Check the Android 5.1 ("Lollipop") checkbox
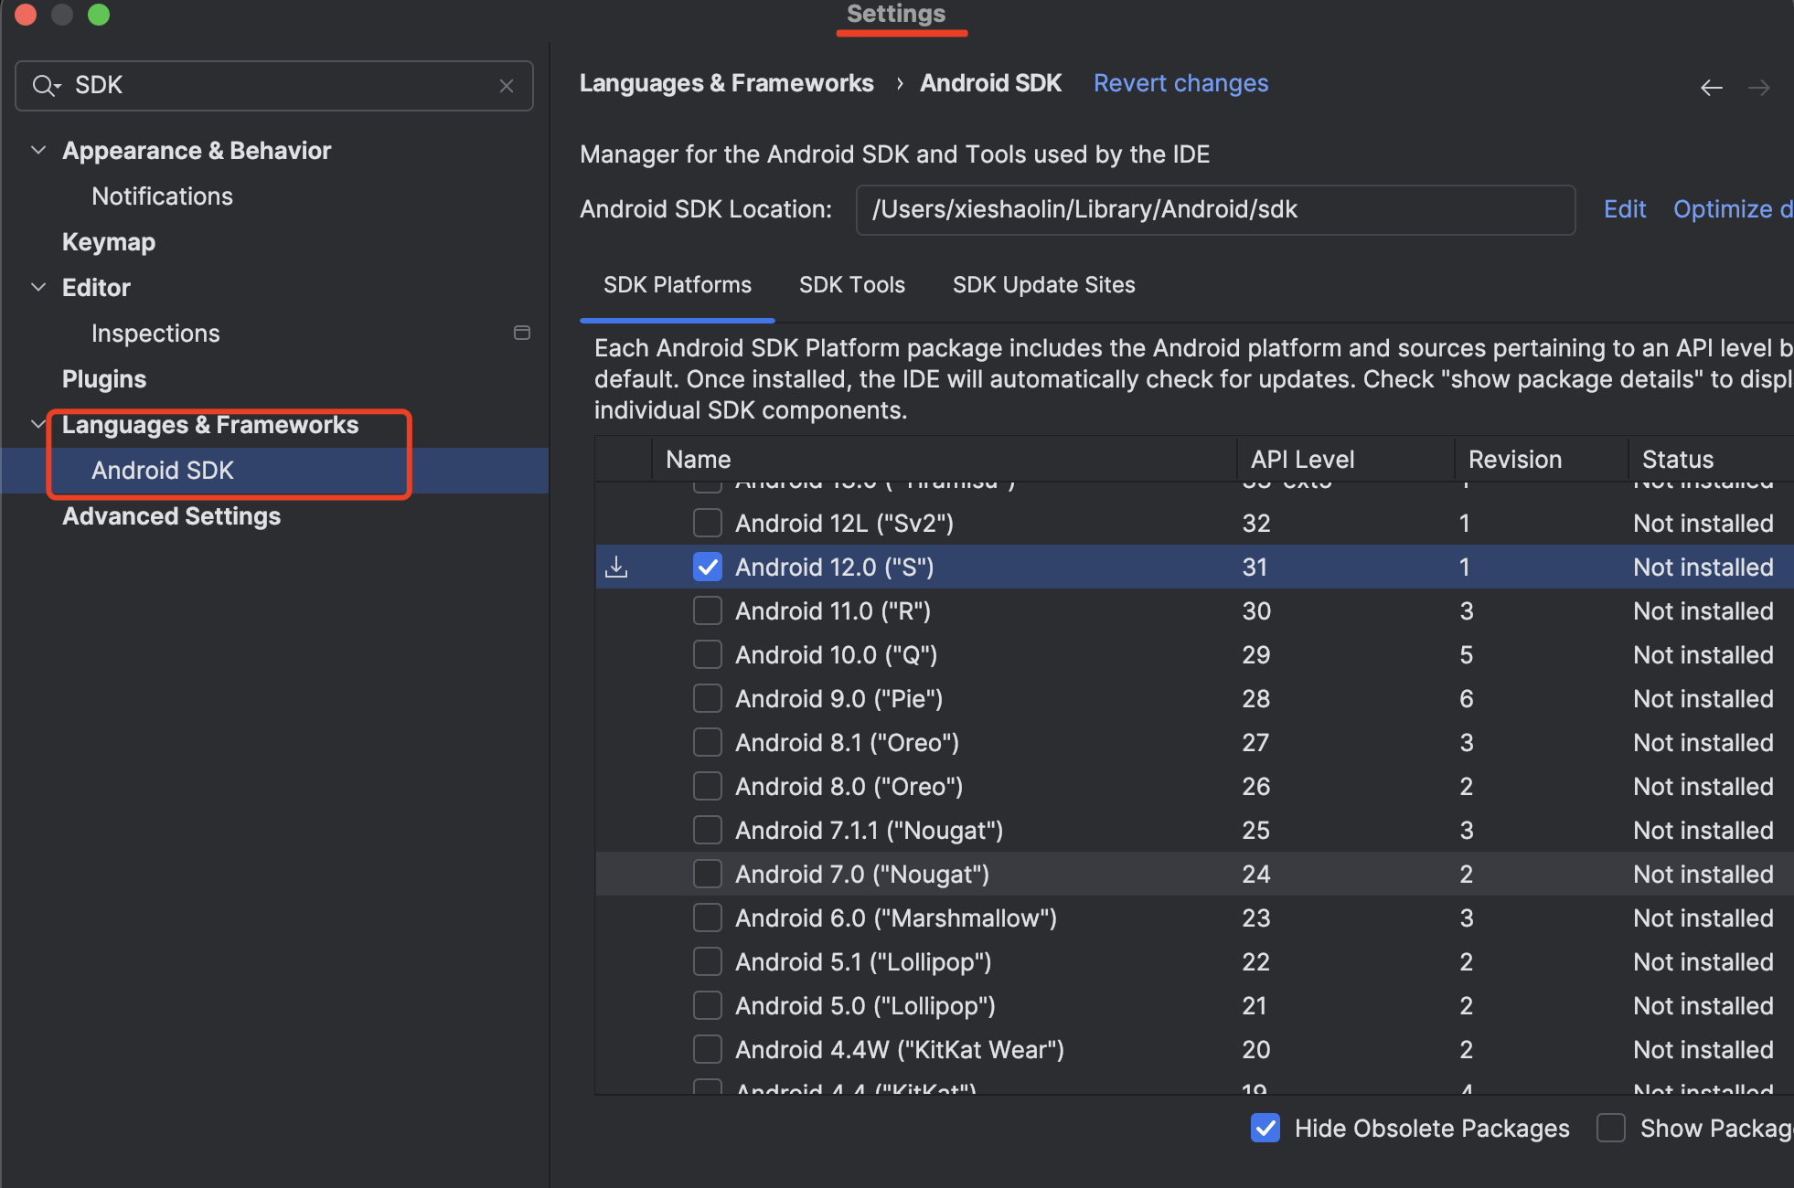 point(708,961)
